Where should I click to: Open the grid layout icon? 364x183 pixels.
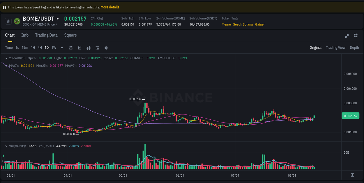(356, 36)
